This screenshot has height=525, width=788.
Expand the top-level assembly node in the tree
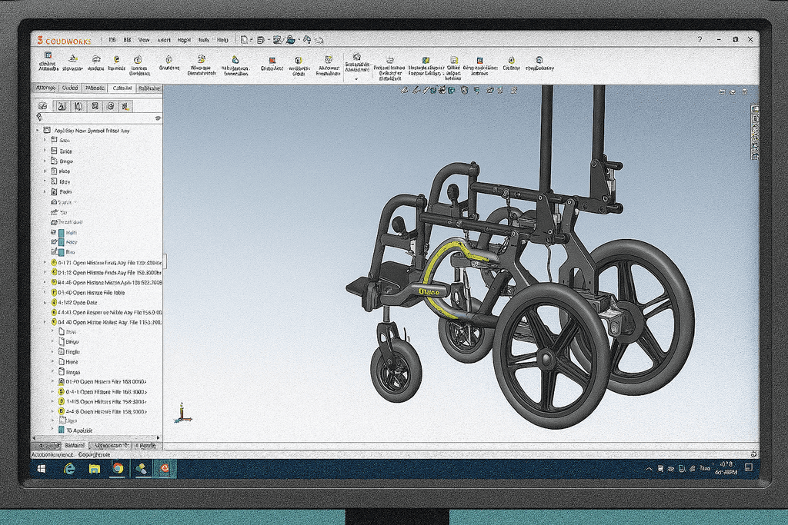coord(38,131)
